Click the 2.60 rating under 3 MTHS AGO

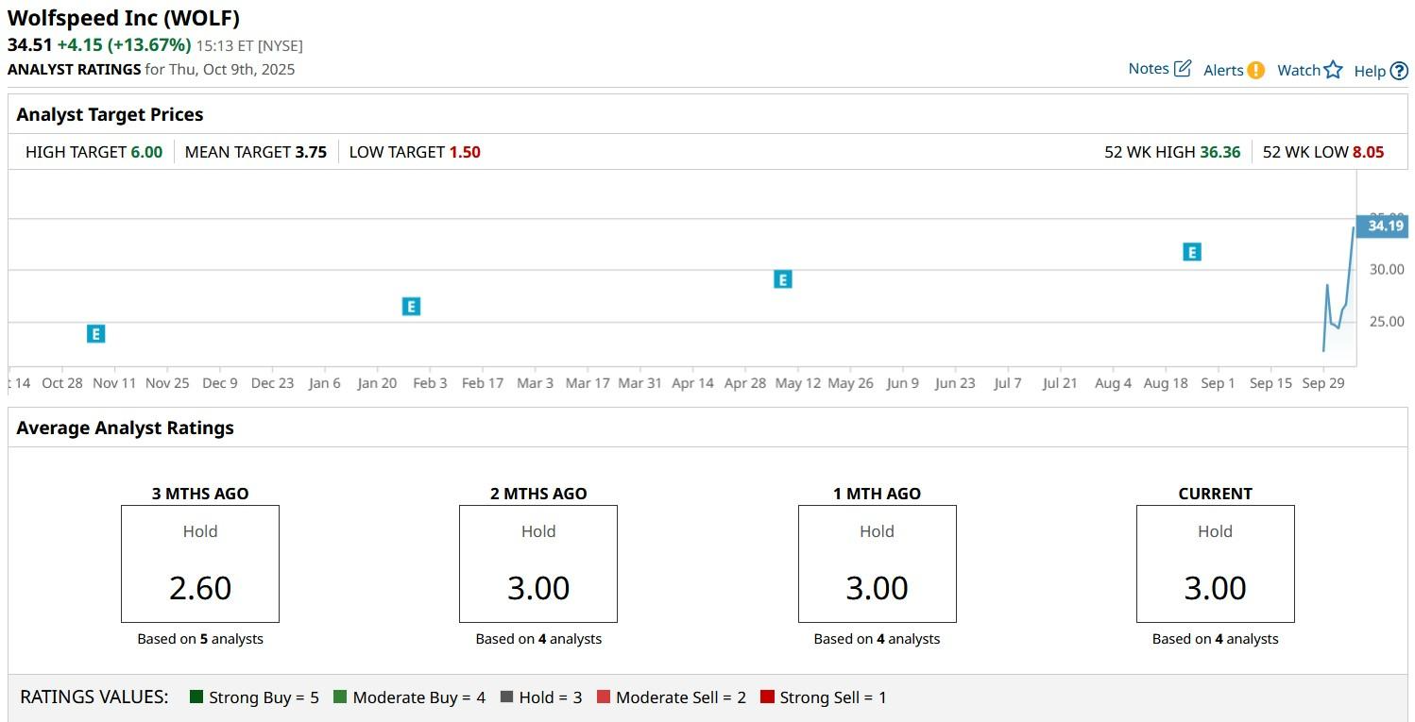200,588
